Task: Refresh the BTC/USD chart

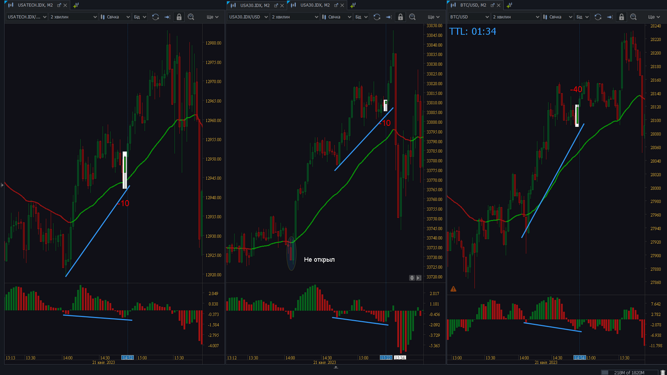Action: [598, 17]
